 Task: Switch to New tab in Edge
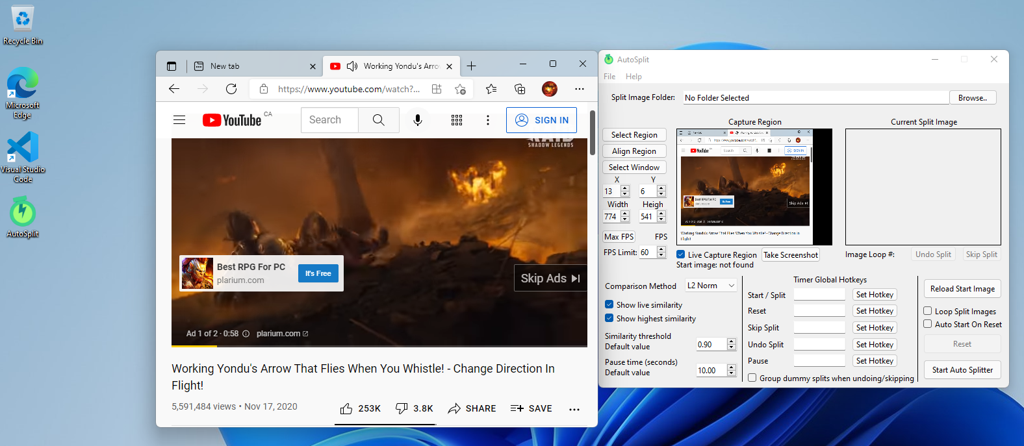point(255,66)
